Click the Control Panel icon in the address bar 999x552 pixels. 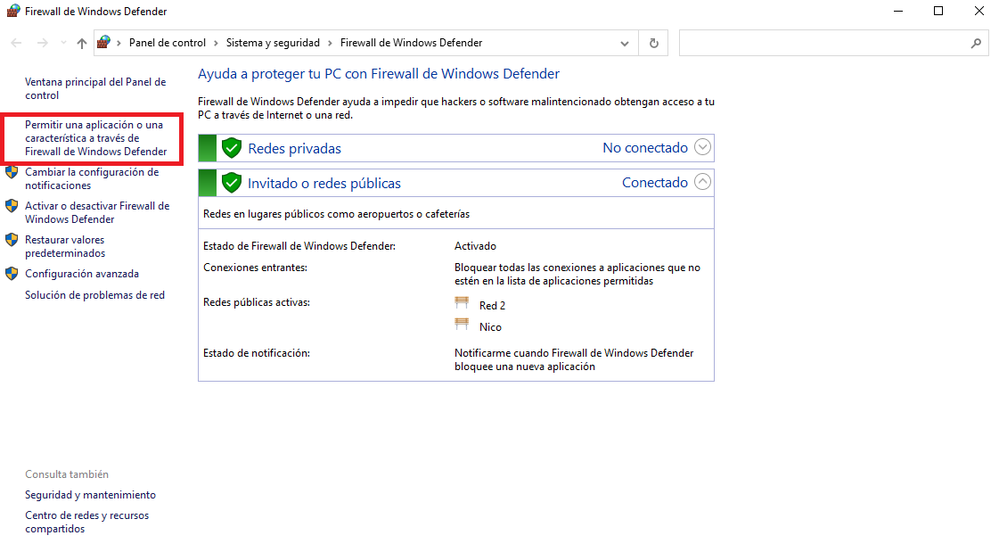click(x=103, y=43)
